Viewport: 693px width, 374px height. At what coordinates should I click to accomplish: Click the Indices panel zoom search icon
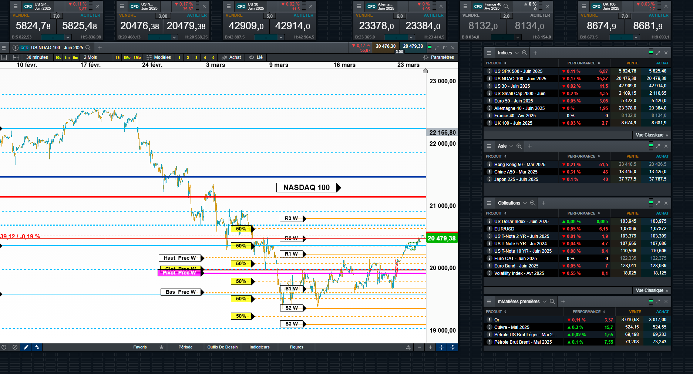coord(525,53)
